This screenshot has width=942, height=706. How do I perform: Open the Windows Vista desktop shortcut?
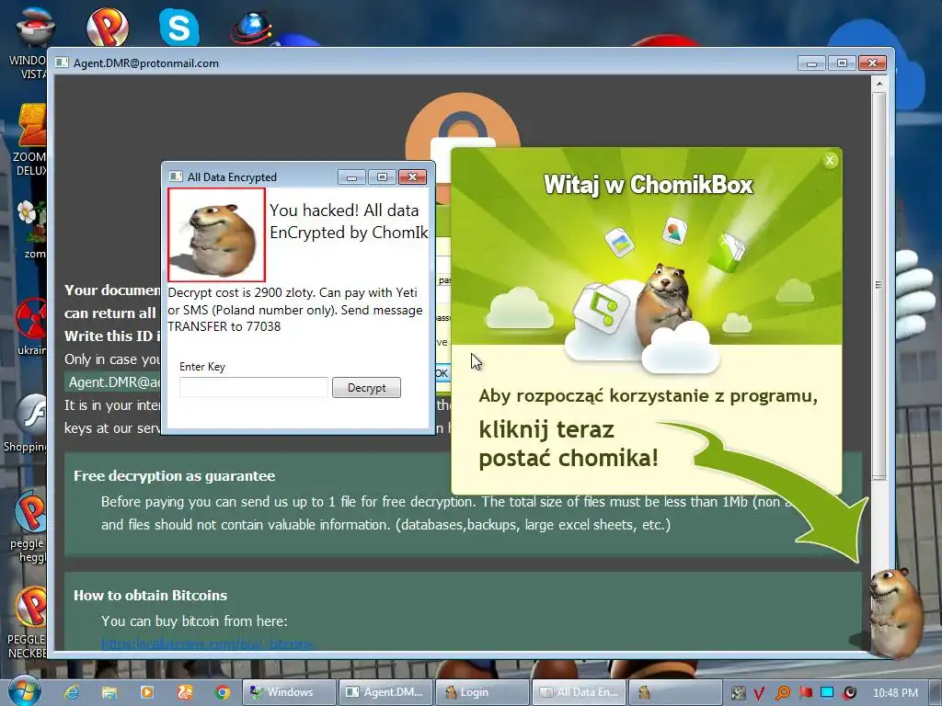(x=33, y=44)
